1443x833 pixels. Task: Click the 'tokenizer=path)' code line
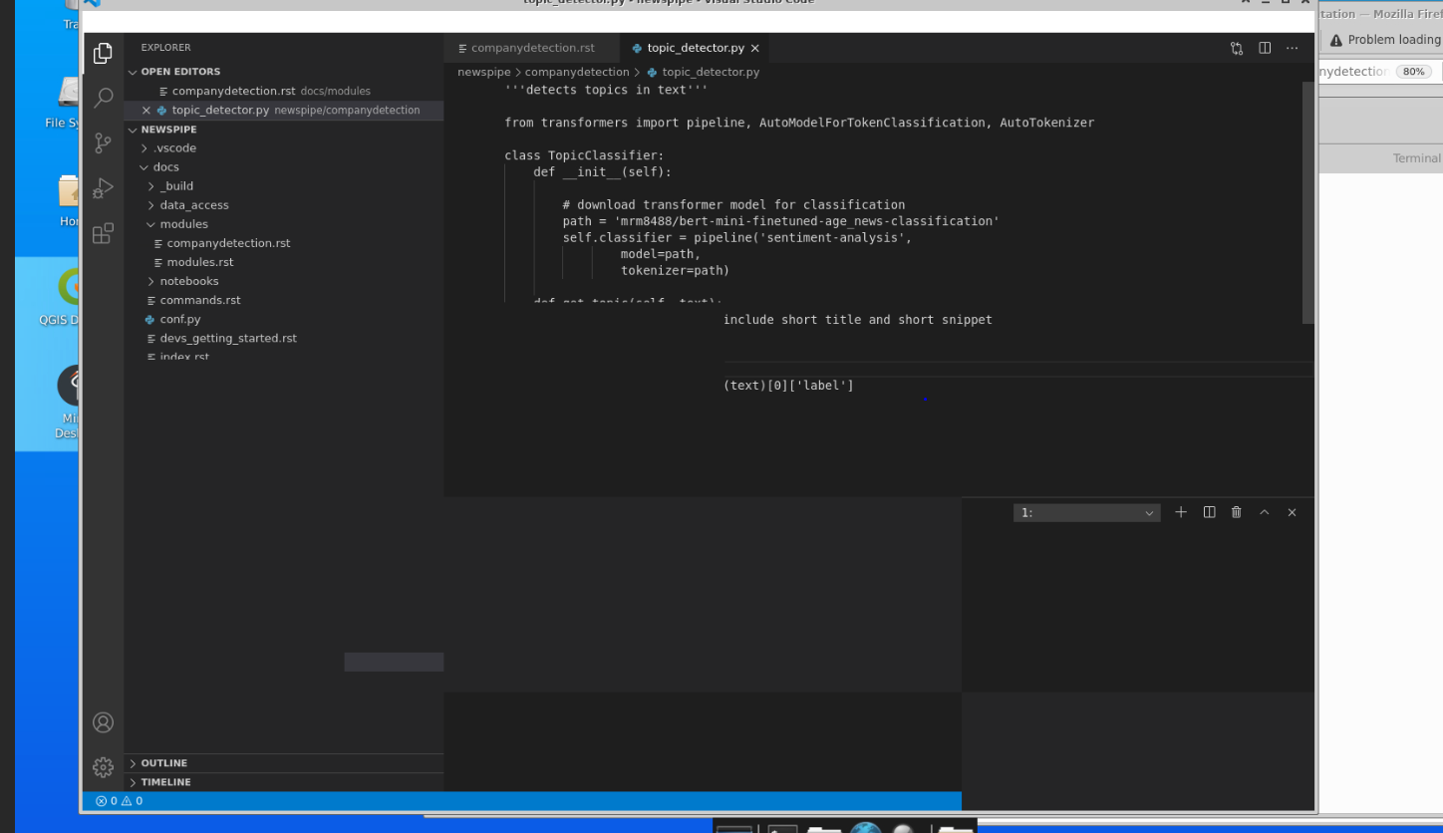coord(675,270)
